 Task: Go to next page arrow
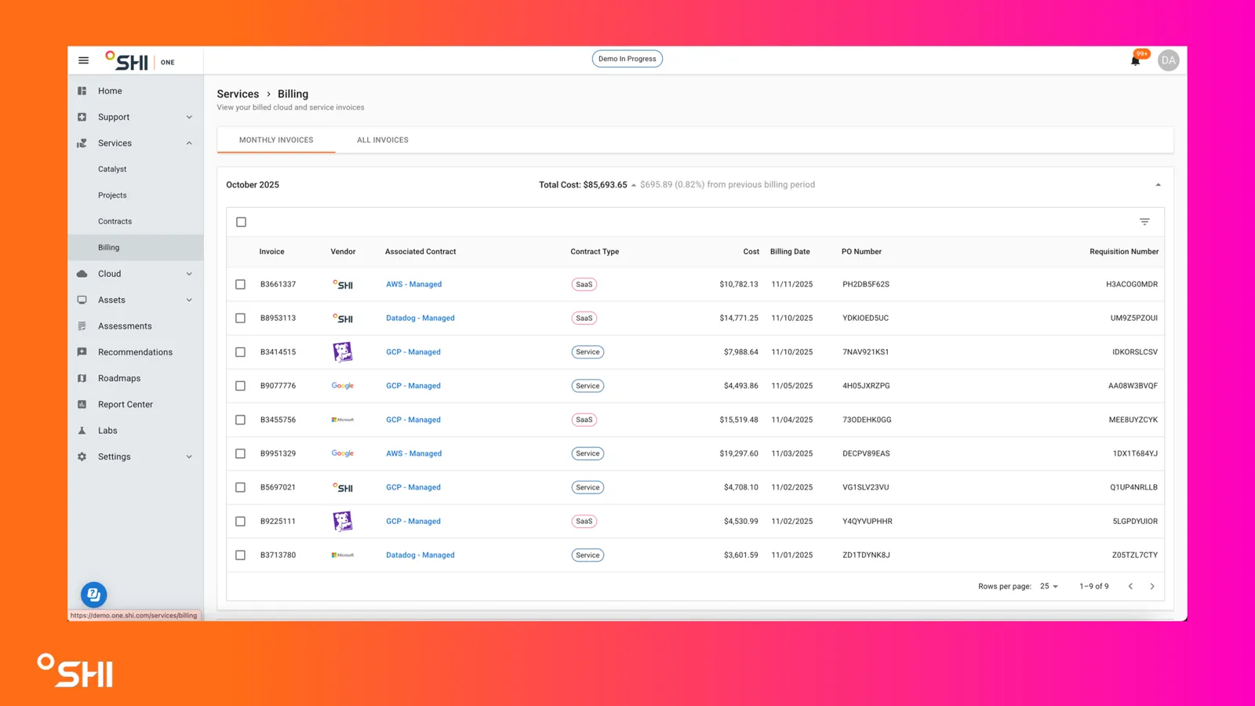[1152, 587]
